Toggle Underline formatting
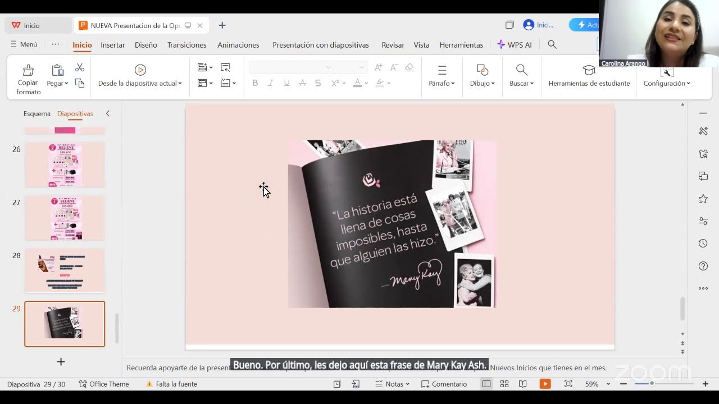The width and height of the screenshot is (719, 404). click(x=286, y=83)
